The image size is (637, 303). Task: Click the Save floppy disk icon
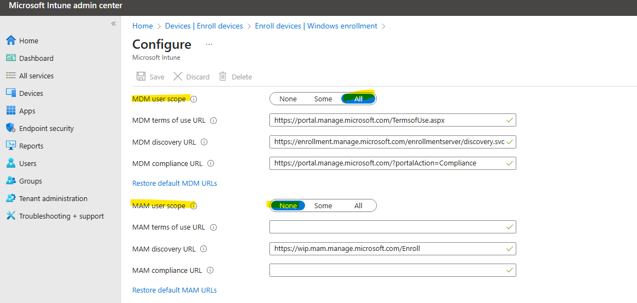pyautogui.click(x=141, y=76)
